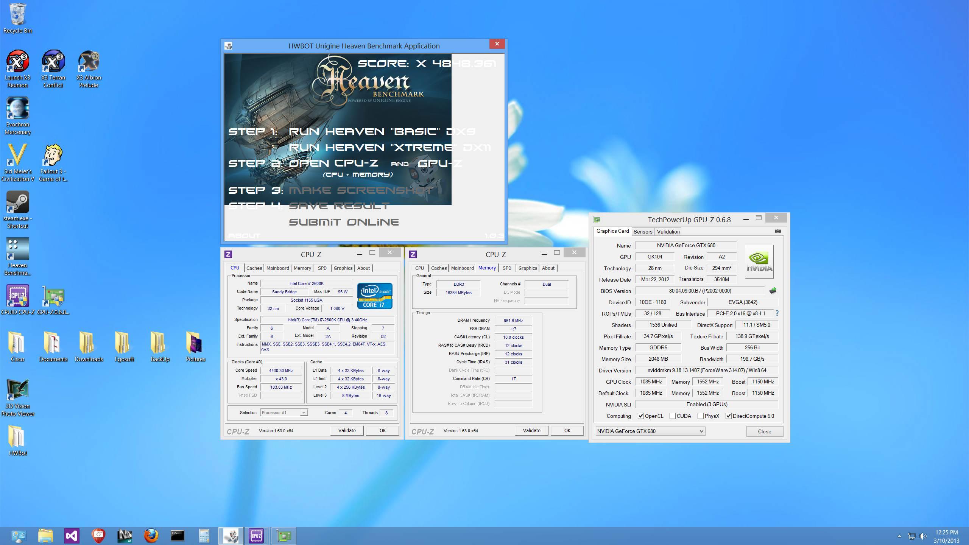This screenshot has width=969, height=545.
Task: Select the GPU-Z.0.6.8 desktop icon
Action: point(53,300)
